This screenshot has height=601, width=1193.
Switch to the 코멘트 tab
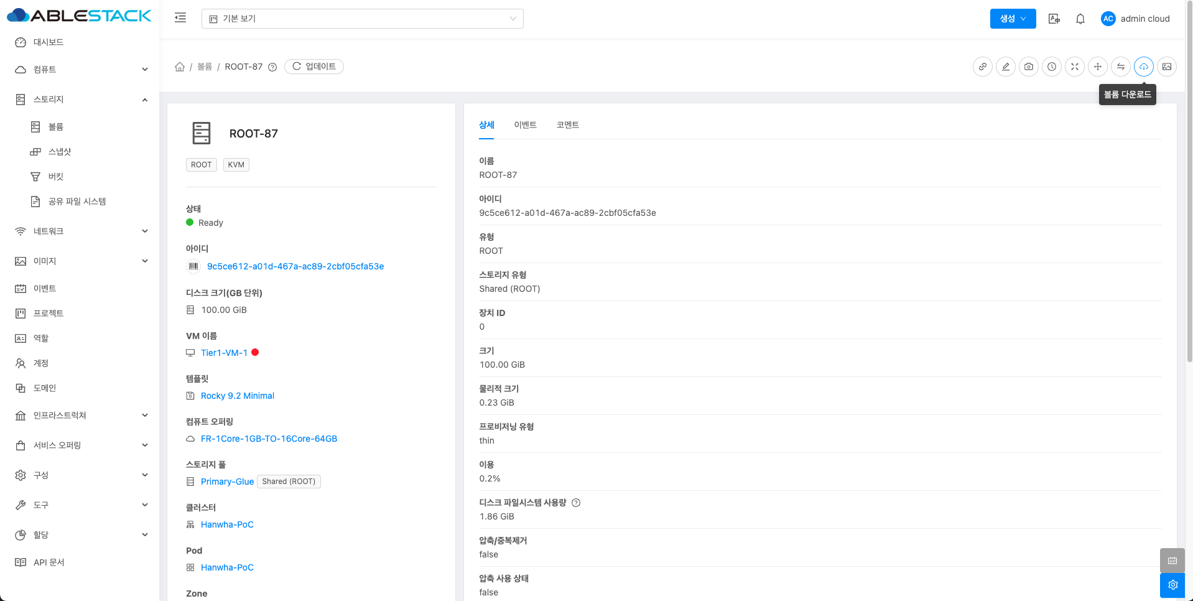(x=567, y=125)
